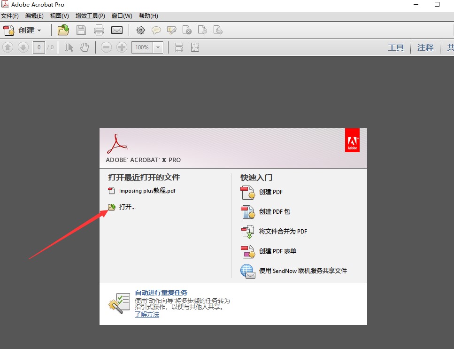Click the PDF file icon beside Imposing plus教程.pdf
Image resolution: width=454 pixels, height=349 pixels.
[x=111, y=191]
